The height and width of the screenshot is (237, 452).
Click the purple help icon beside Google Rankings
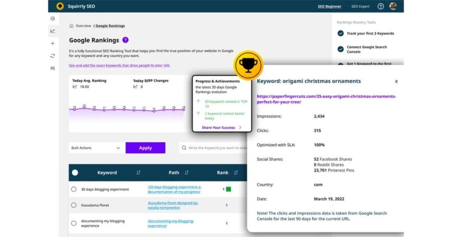pos(125,40)
